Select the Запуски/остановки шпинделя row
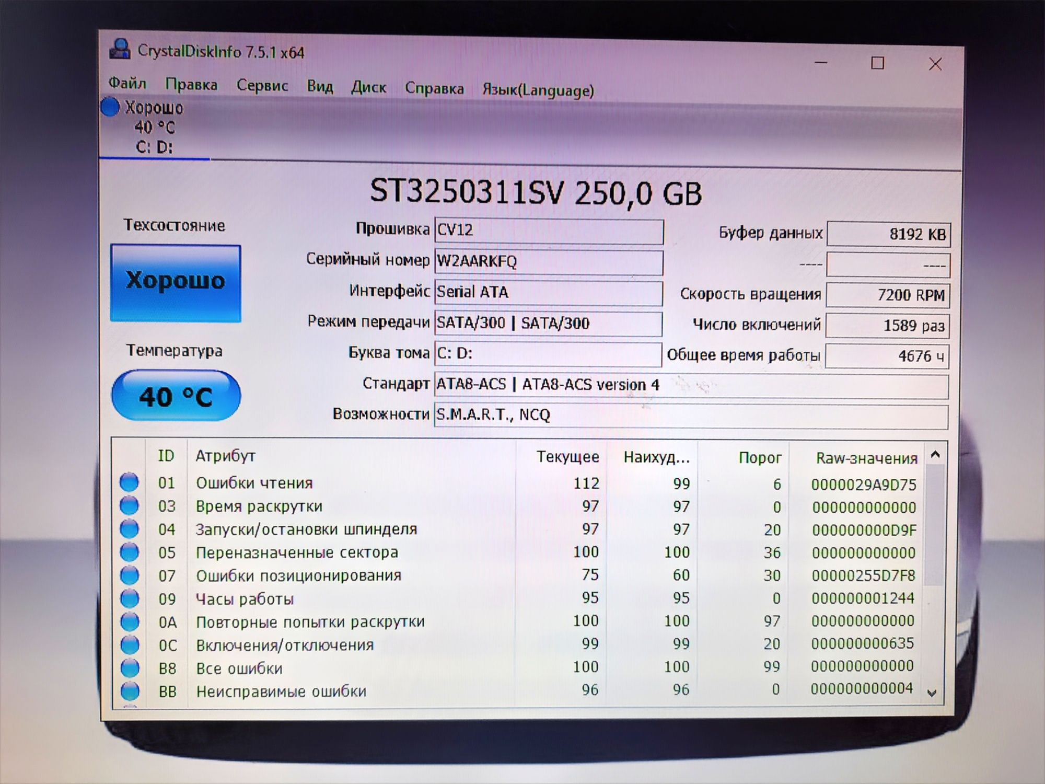The width and height of the screenshot is (1045, 784). 519,529
